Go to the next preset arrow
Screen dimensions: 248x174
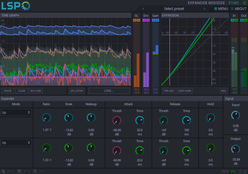[x=204, y=9]
